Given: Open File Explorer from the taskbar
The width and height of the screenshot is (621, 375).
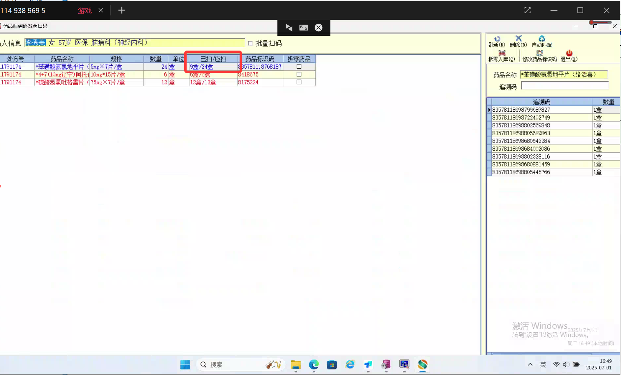Looking at the screenshot, I should pos(296,364).
